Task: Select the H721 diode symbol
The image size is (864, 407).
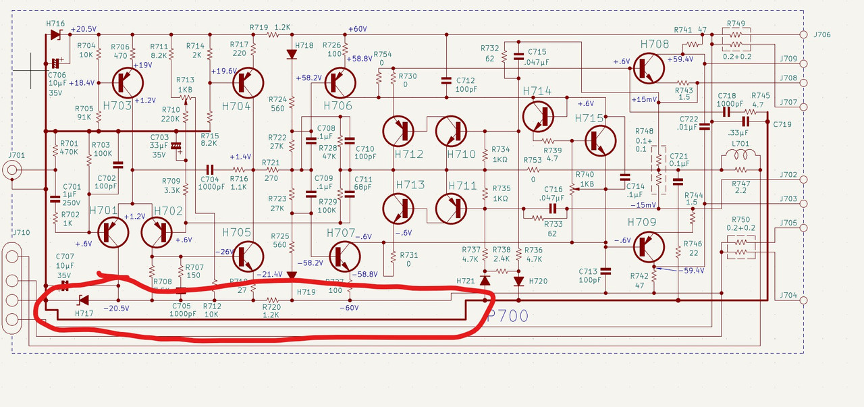Action: tap(485, 281)
